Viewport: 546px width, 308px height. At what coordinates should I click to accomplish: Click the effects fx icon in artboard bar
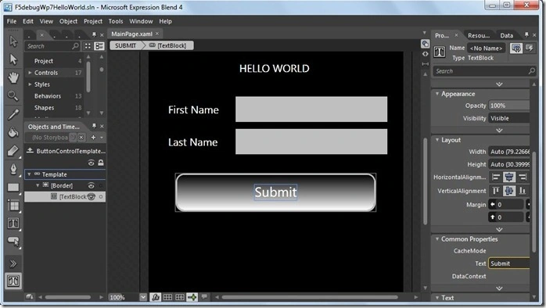pos(156,297)
